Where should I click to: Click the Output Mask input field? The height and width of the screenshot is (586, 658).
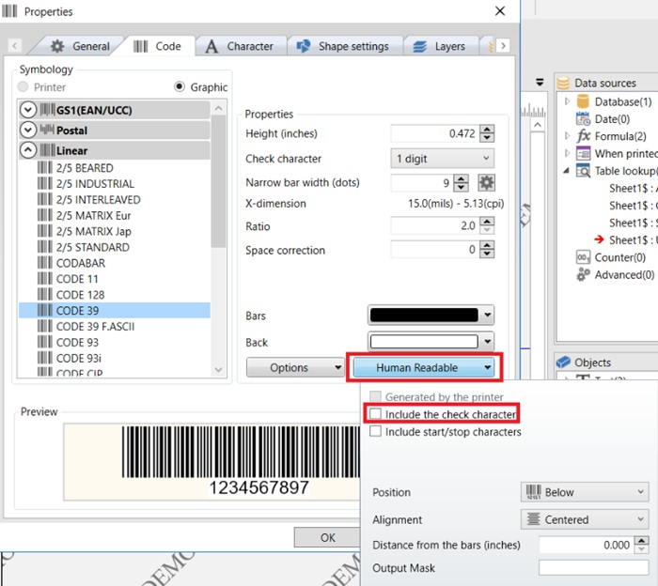593,568
